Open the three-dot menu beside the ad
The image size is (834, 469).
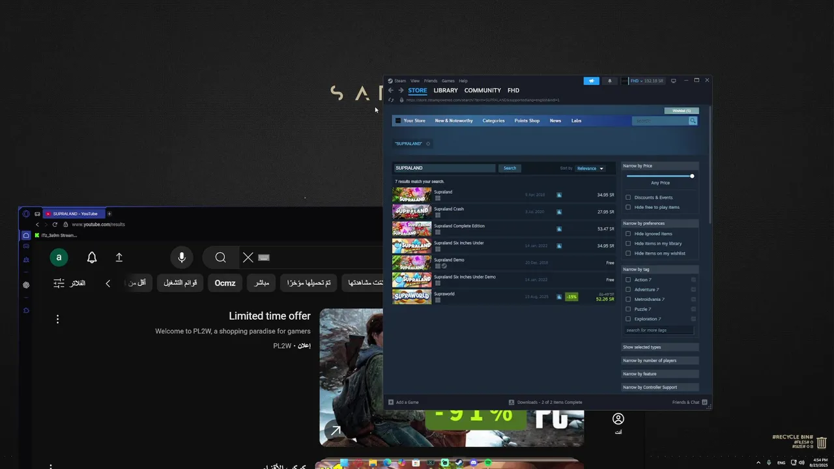[57, 319]
